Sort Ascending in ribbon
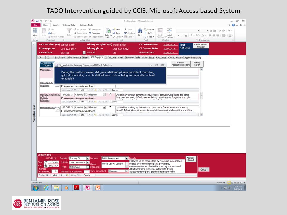287x215 pixels. coord(80,29)
